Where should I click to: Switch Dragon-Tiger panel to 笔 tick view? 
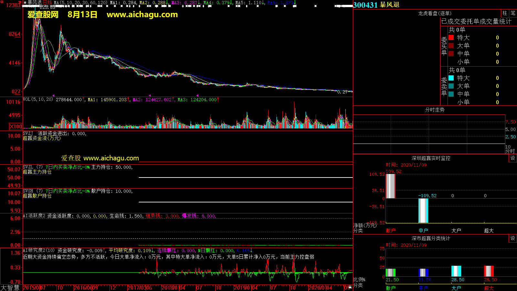click(x=513, y=13)
